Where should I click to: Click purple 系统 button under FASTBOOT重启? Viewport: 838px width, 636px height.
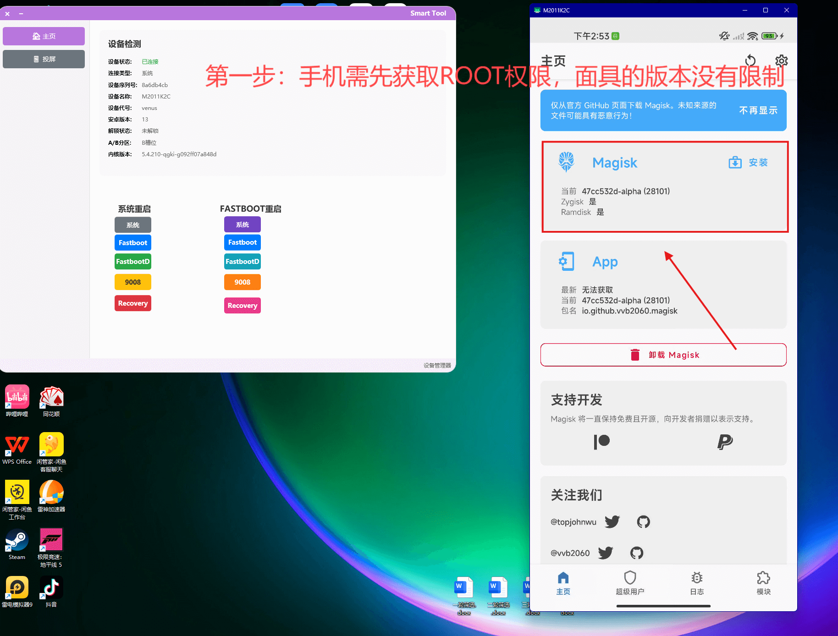(x=243, y=225)
